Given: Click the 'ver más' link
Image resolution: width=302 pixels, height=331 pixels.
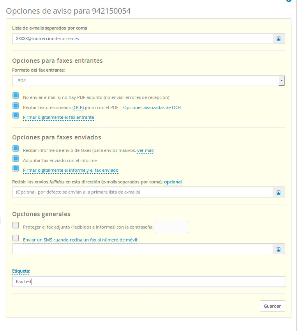Looking at the screenshot, I should (x=145, y=150).
